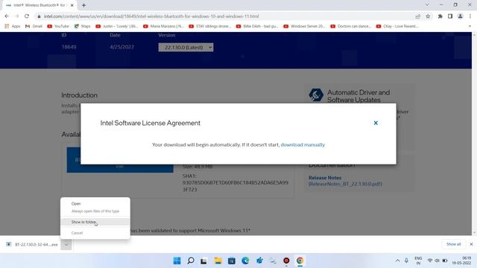Open the version dropdown showing 22.130.0 (Latest)
Image resolution: width=477 pixels, height=268 pixels.
pos(186,48)
